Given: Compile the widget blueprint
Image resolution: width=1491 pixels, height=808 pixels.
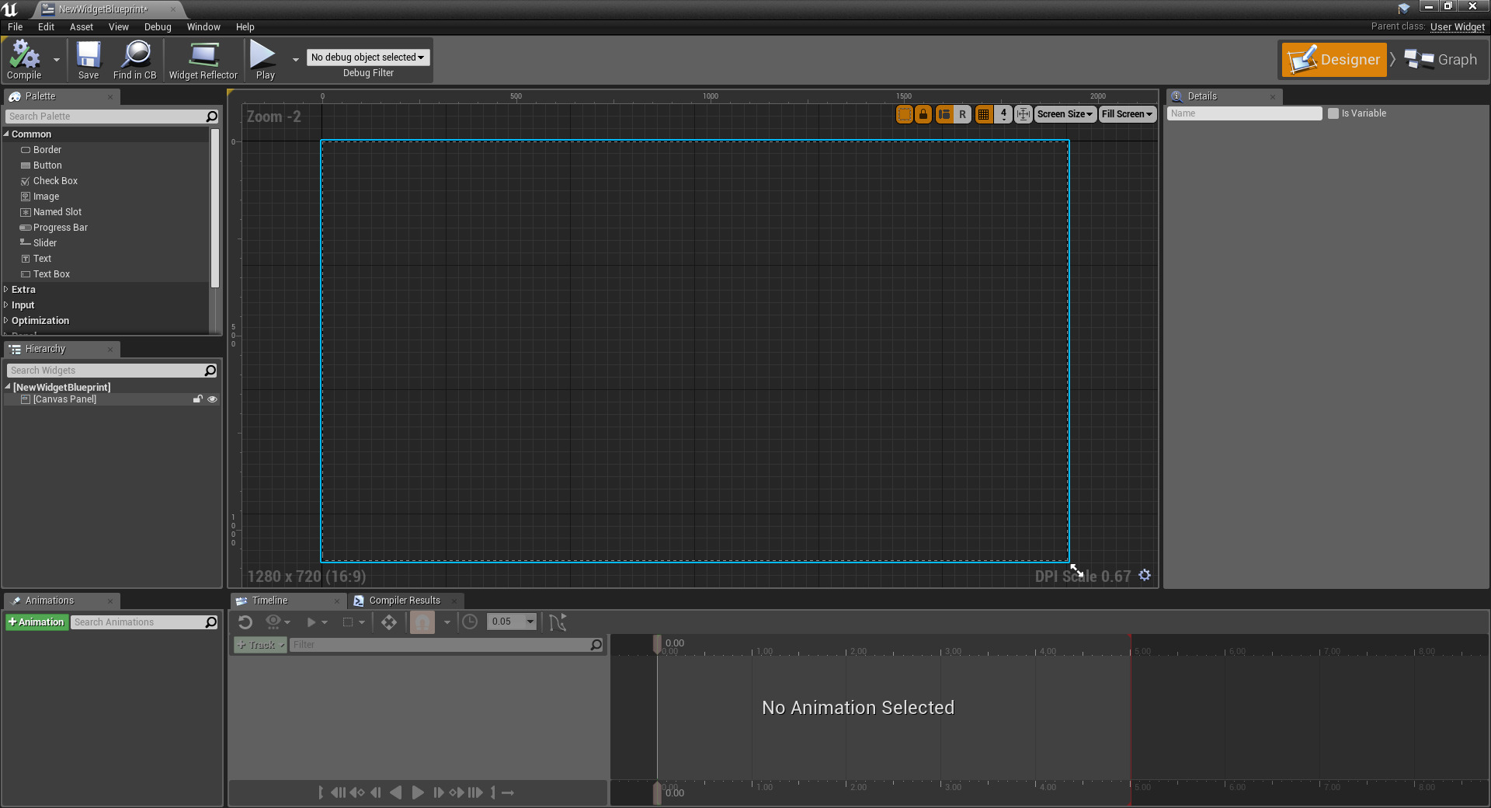Looking at the screenshot, I should pyautogui.click(x=24, y=60).
